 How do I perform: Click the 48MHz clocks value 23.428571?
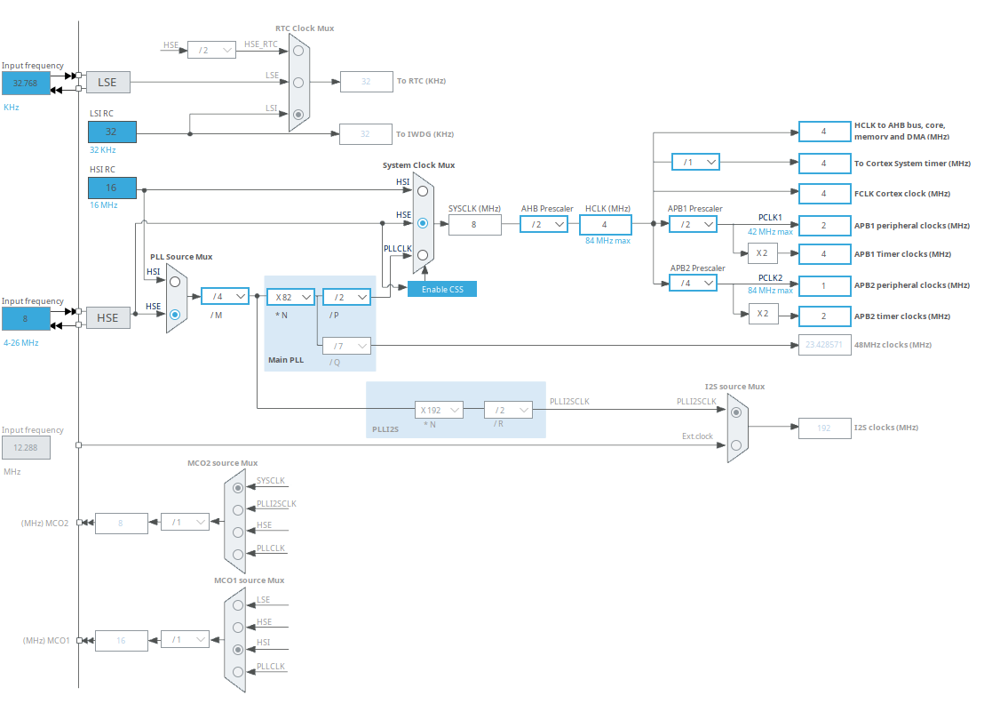825,345
